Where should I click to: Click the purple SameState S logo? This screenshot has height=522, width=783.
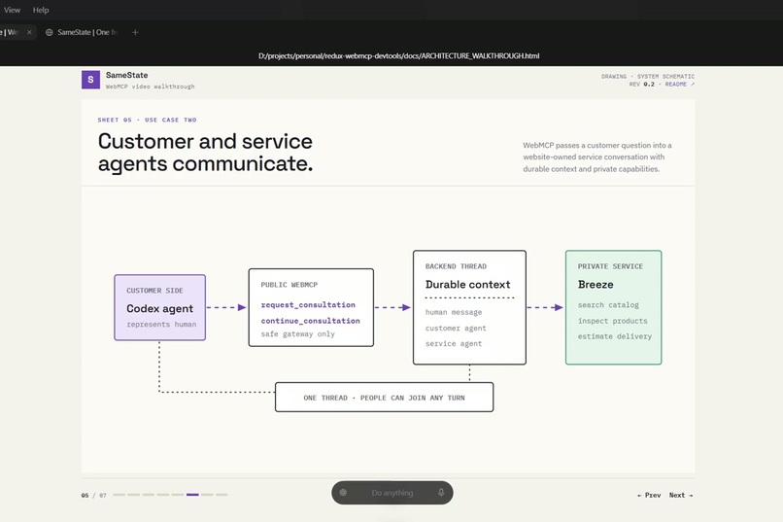pyautogui.click(x=90, y=80)
